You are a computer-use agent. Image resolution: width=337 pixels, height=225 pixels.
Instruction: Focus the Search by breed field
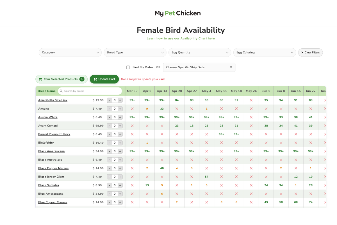[90, 91]
